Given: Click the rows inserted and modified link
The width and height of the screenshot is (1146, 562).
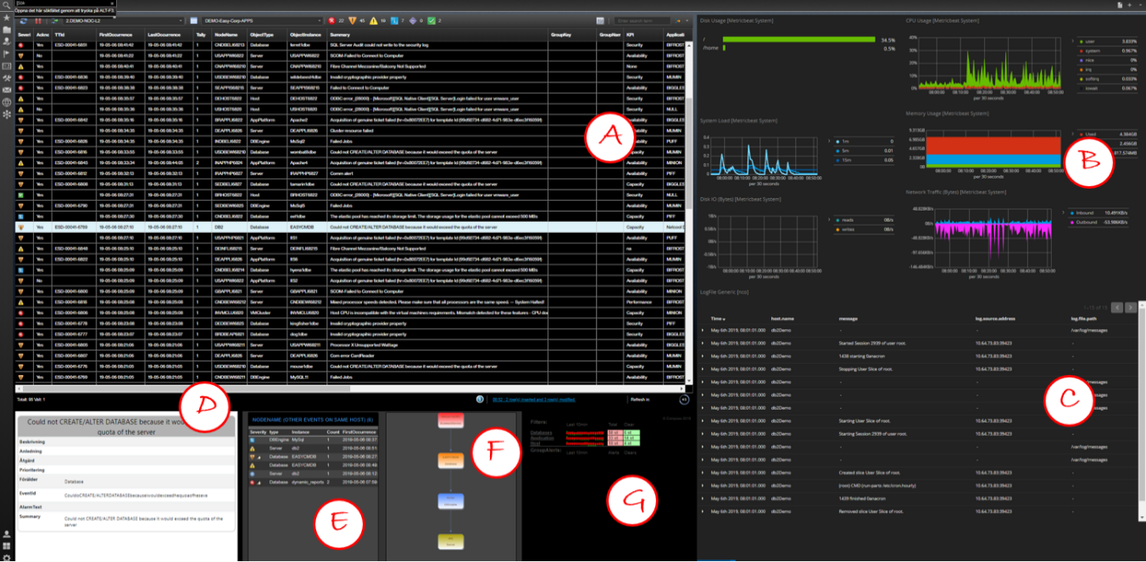Looking at the screenshot, I should coord(534,399).
